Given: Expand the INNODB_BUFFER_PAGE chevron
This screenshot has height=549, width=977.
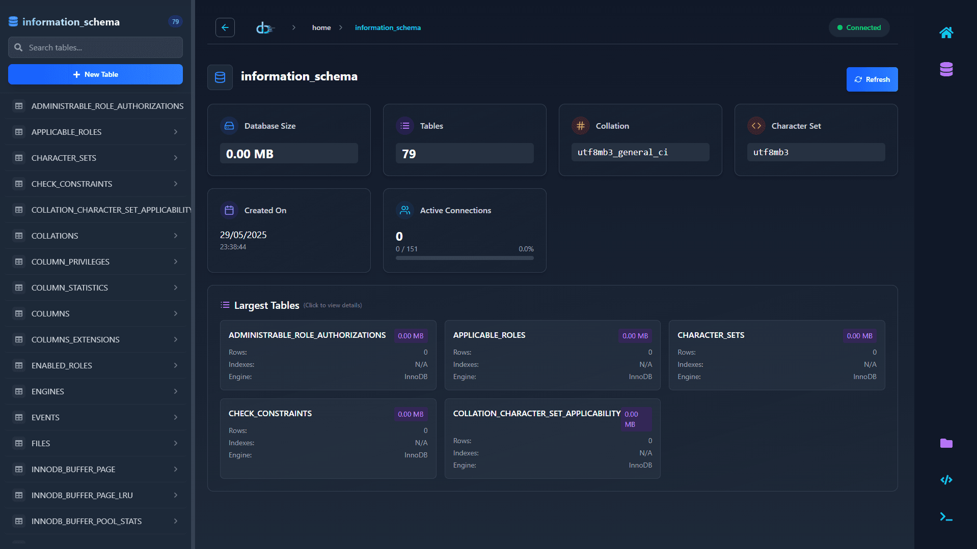Looking at the screenshot, I should click(x=176, y=469).
